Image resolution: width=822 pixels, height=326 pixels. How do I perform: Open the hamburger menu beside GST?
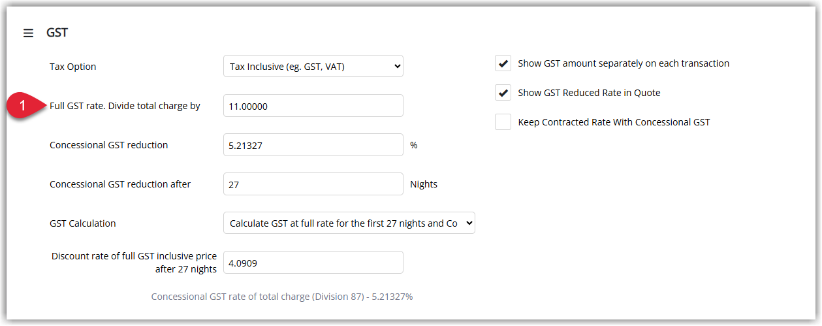point(28,33)
